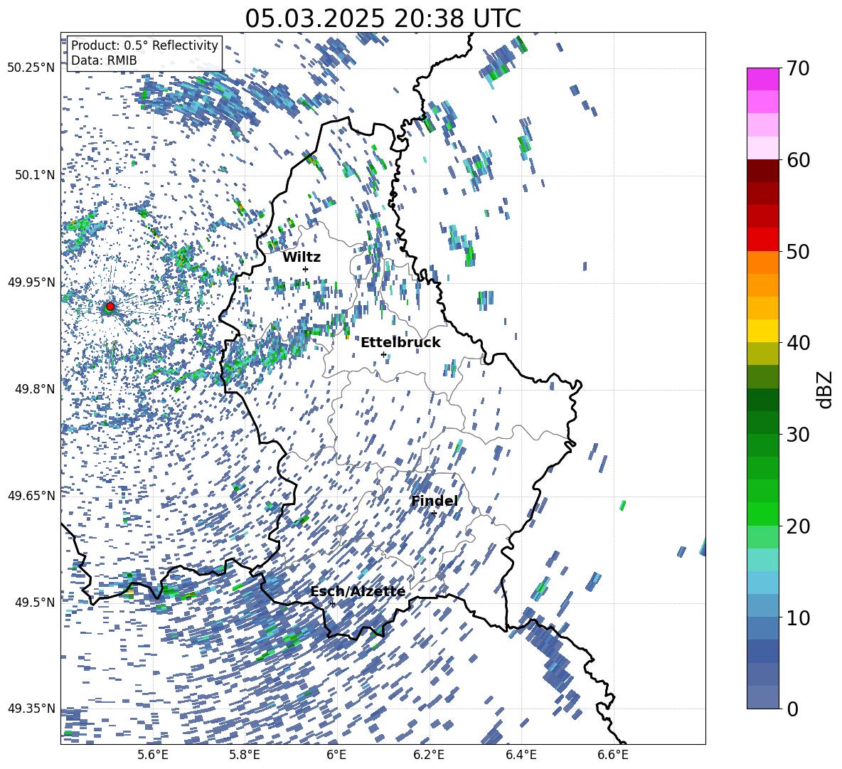Click the Product: 0.5° Reflectivity text
The height and width of the screenshot is (769, 842).
144,46
